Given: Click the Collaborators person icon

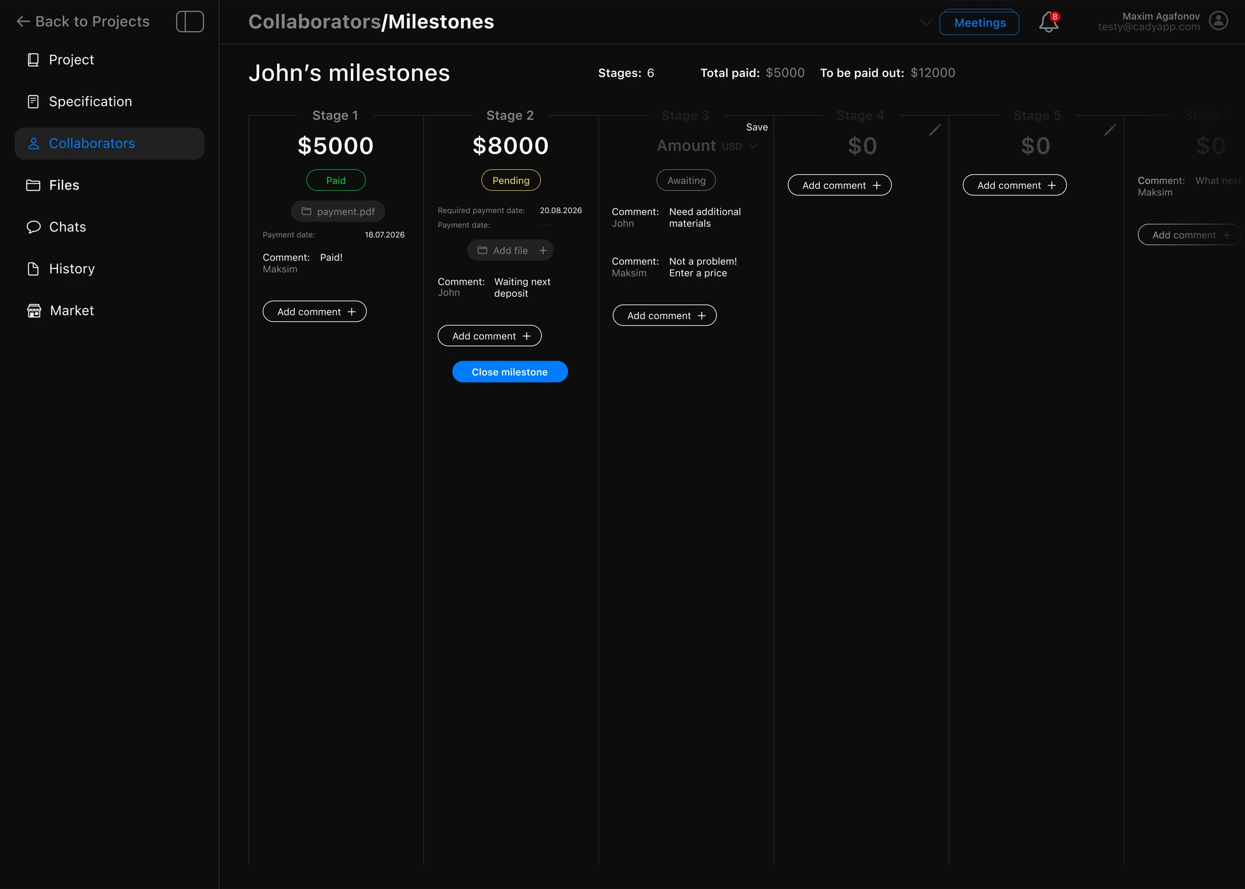Looking at the screenshot, I should coord(33,144).
